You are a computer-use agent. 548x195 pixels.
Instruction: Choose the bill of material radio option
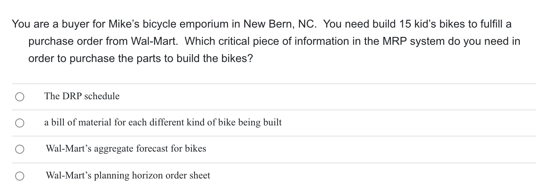pyautogui.click(x=19, y=123)
